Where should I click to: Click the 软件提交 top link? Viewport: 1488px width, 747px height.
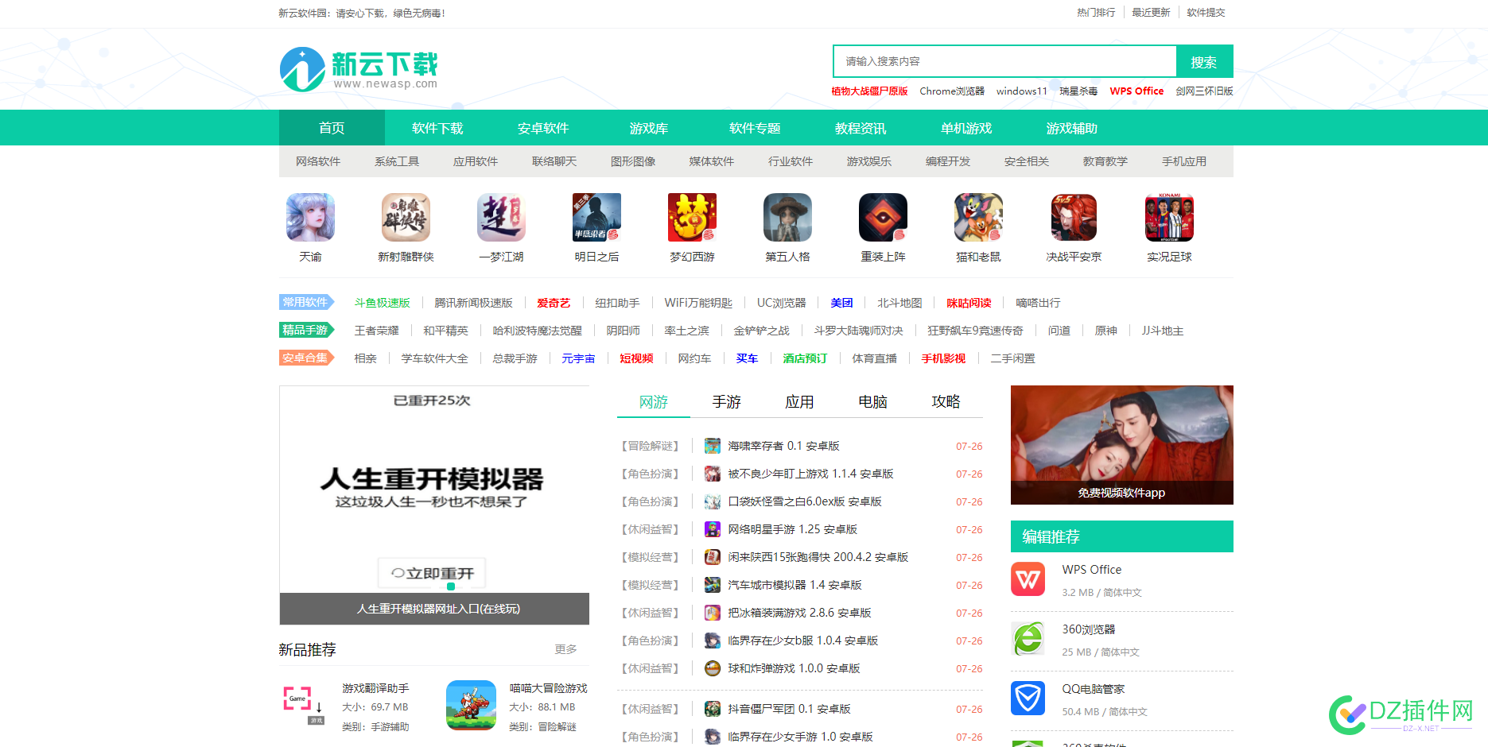click(x=1206, y=13)
